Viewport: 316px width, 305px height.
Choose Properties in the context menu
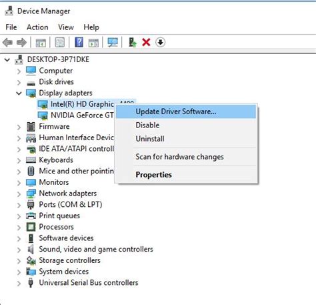(x=186, y=175)
